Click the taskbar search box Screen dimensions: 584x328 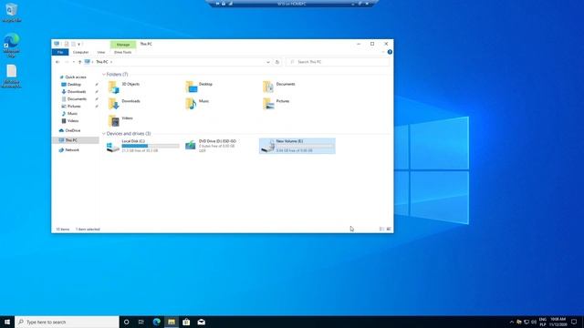[x=67, y=322]
